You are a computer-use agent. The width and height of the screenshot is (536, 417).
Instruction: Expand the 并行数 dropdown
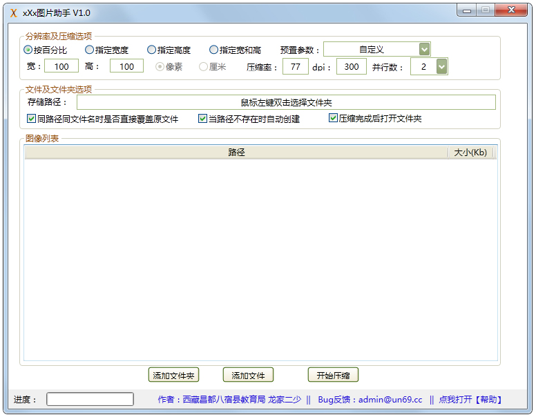pos(441,66)
